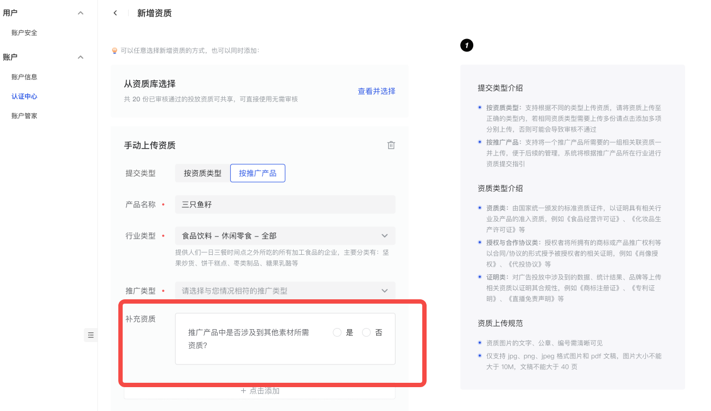
Task: Click the black number 1 step badge
Action: click(x=467, y=46)
